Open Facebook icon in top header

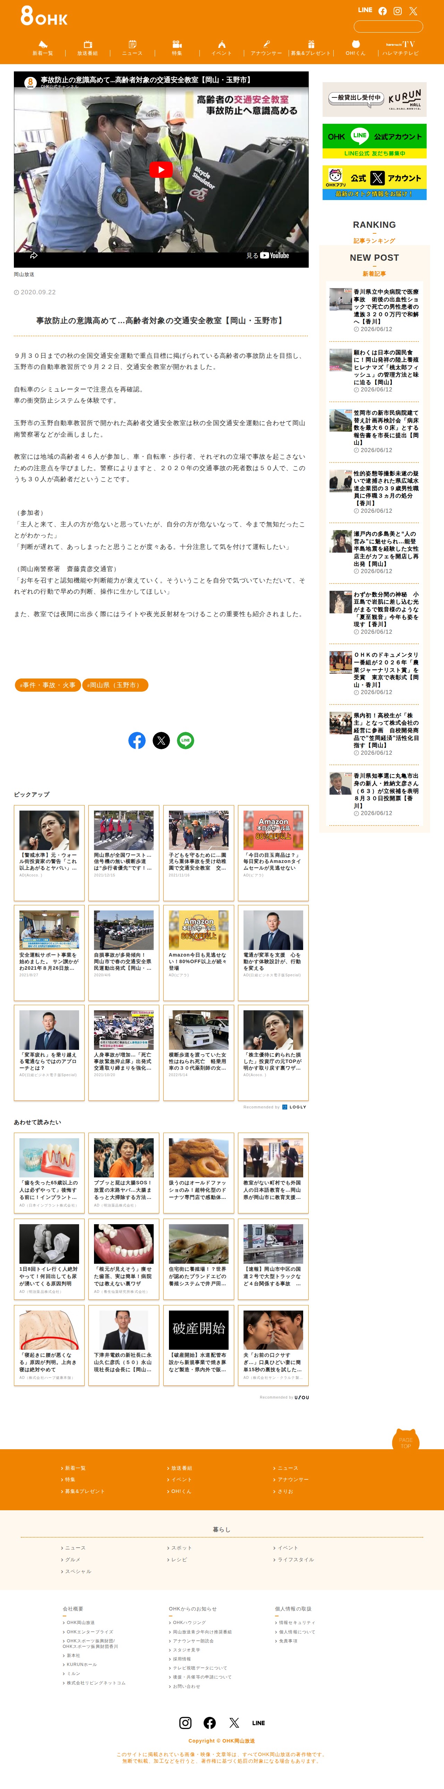(382, 10)
